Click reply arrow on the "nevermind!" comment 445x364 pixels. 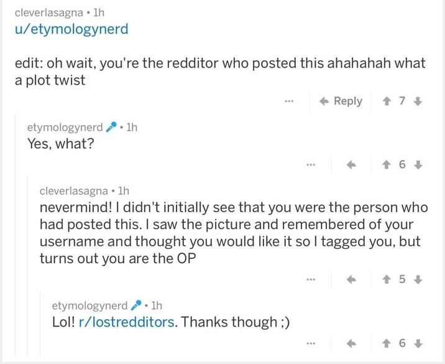tap(351, 280)
